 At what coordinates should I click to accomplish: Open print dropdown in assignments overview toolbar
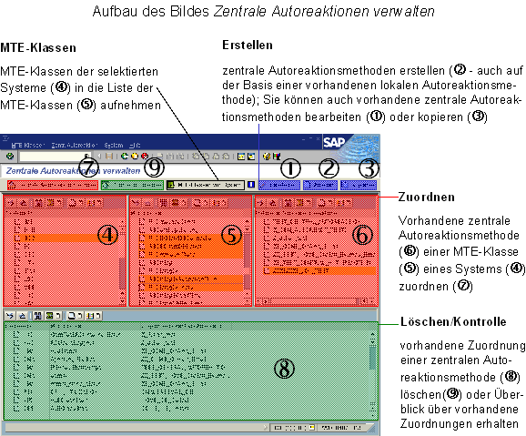[80, 316]
